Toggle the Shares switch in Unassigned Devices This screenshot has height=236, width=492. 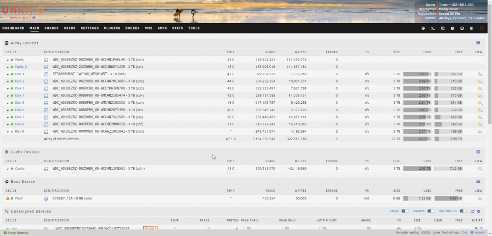click(x=431, y=211)
